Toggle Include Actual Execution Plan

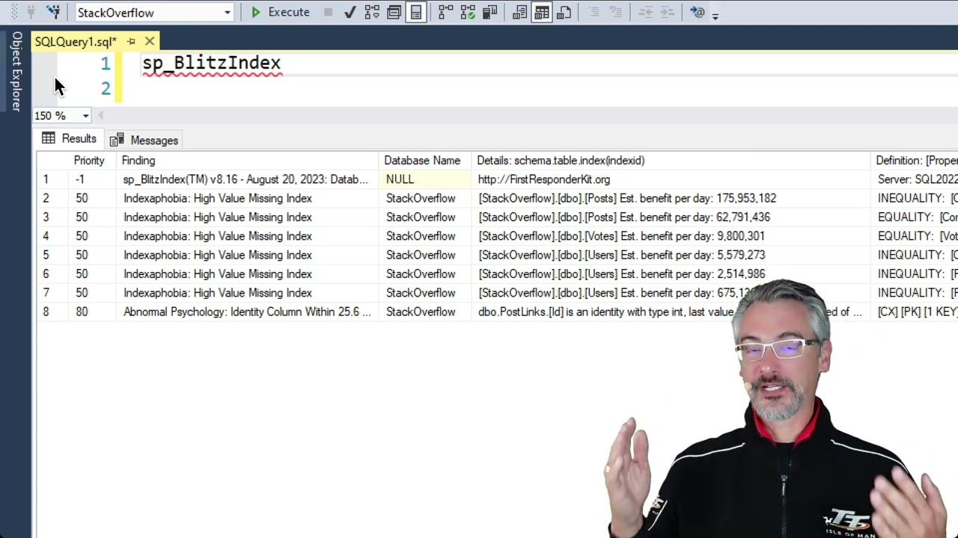tap(446, 12)
